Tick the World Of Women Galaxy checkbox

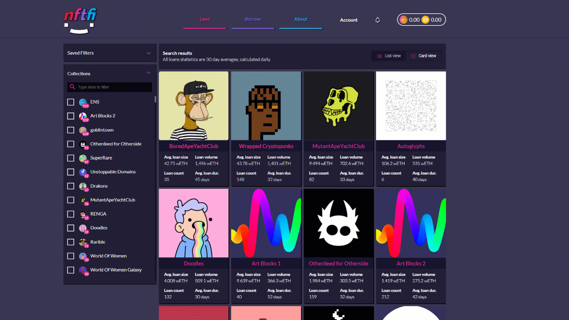71,270
